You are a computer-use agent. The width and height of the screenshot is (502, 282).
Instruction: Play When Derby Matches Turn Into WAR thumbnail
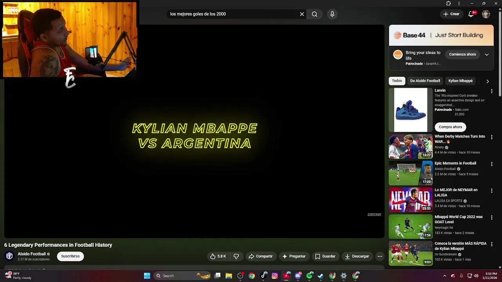pos(411,146)
